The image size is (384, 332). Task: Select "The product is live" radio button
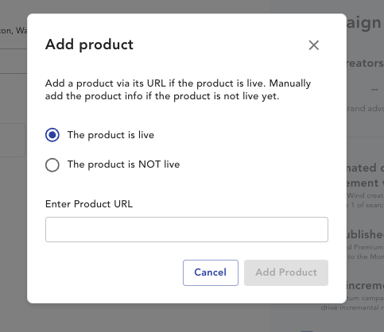click(52, 135)
